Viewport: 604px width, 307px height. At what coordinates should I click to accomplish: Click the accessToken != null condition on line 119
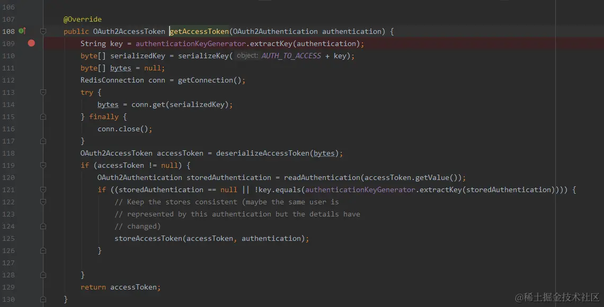click(x=138, y=166)
